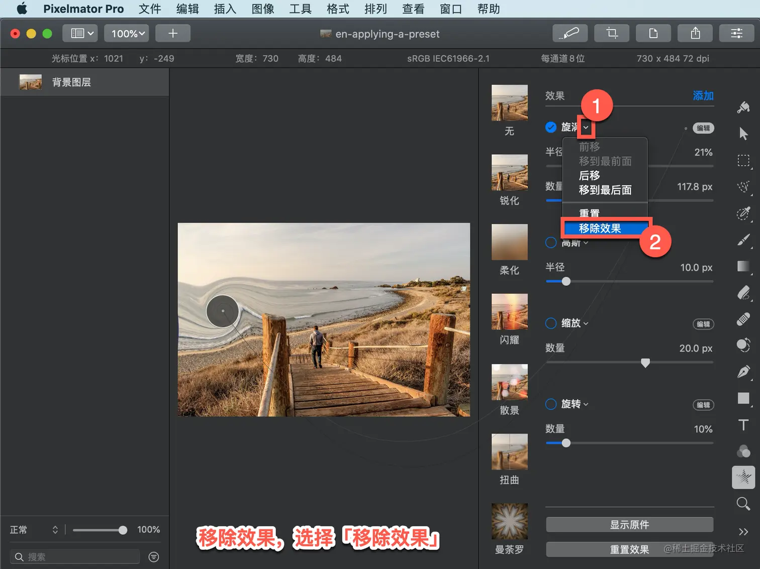Select the Type text tool
The height and width of the screenshot is (569, 760).
click(x=743, y=425)
